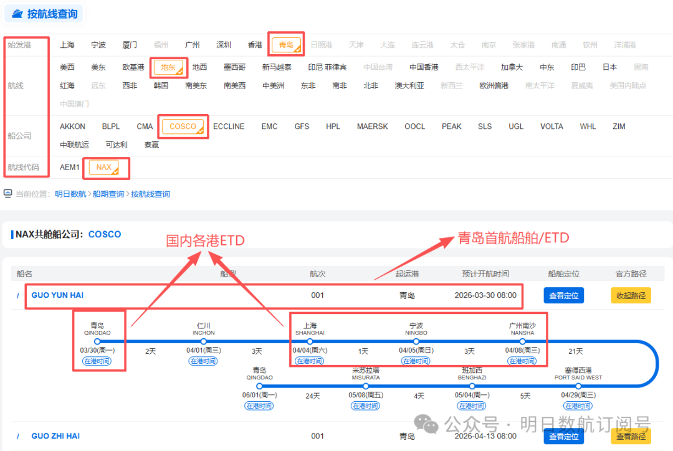
Task: Click the ship icon beside 按航线查询
Action: point(16,14)
